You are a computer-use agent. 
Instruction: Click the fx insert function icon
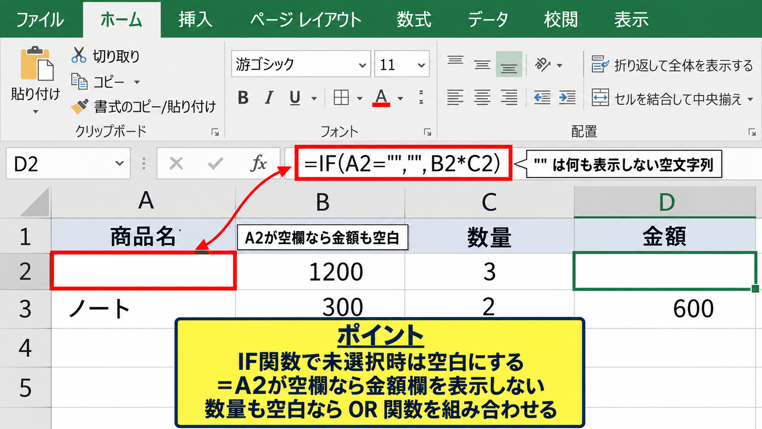258,163
